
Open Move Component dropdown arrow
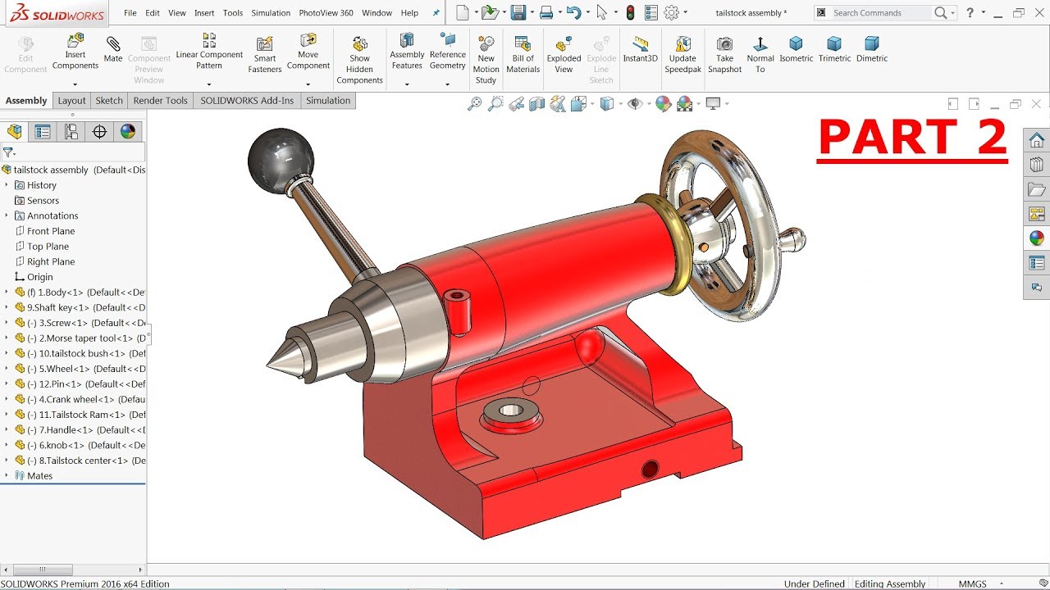tap(308, 84)
